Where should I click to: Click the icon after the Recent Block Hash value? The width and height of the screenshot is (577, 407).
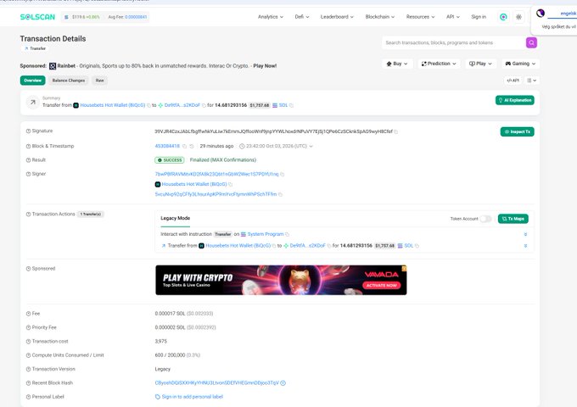[283, 383]
